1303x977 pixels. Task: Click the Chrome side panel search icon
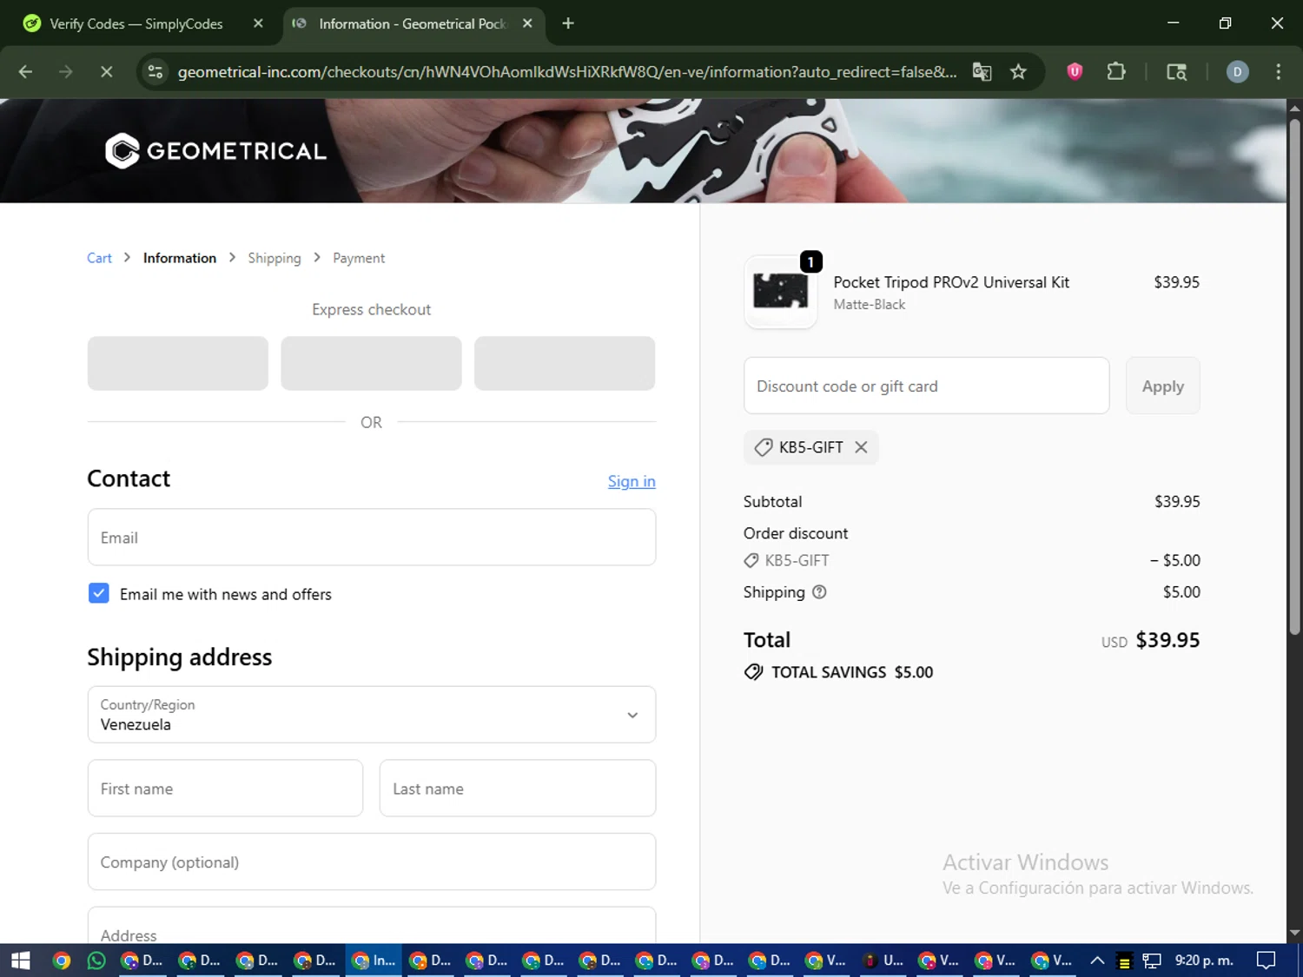pyautogui.click(x=1176, y=72)
